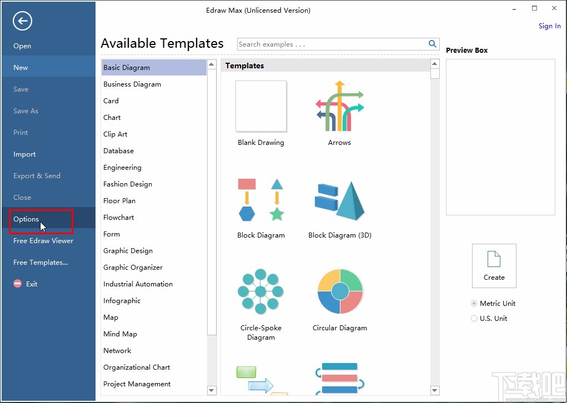Click Free Edraw Viewer

coord(48,241)
